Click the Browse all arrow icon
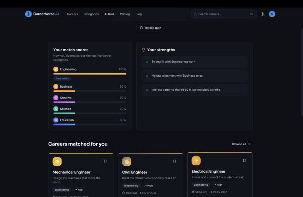This screenshot has width=303, height=197. click(249, 144)
